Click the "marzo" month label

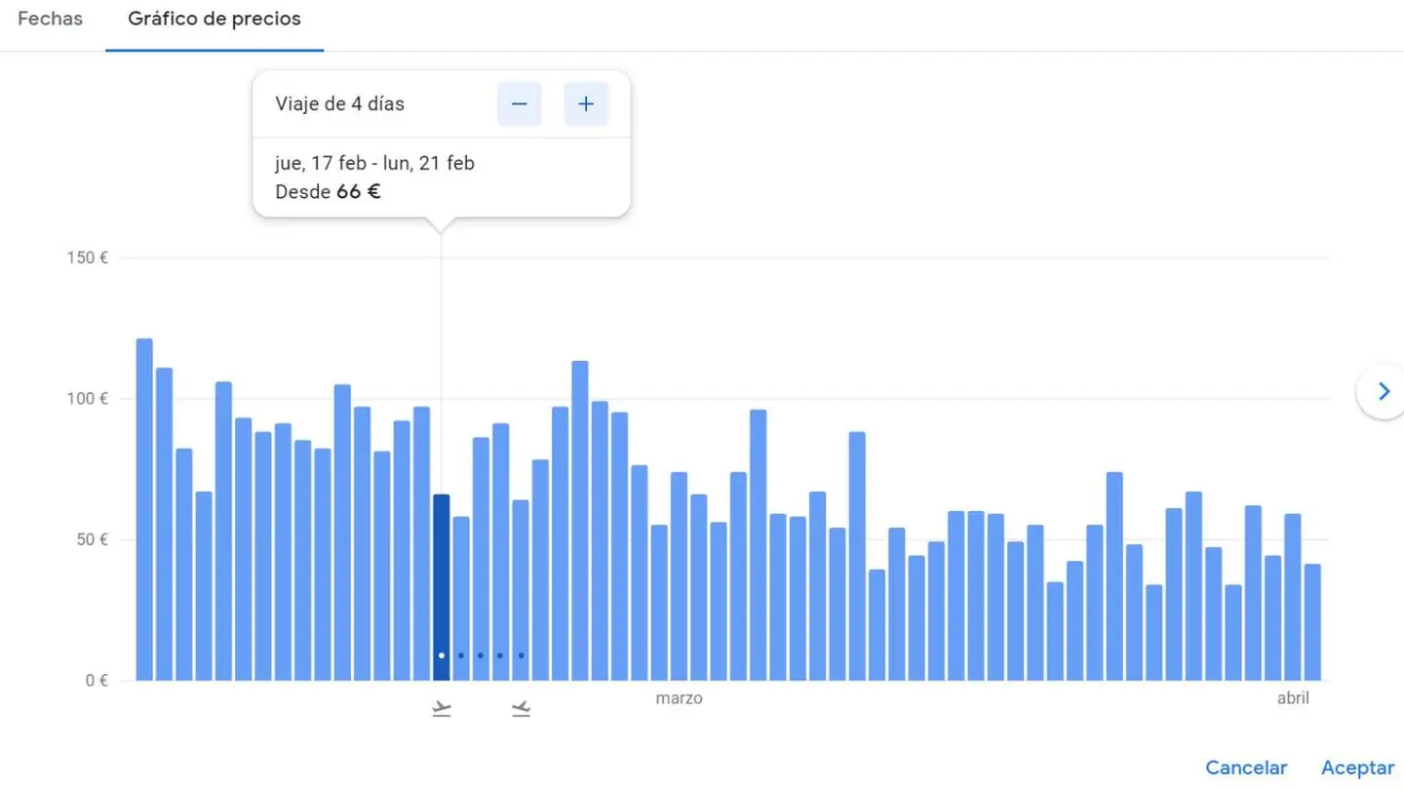[x=679, y=698]
